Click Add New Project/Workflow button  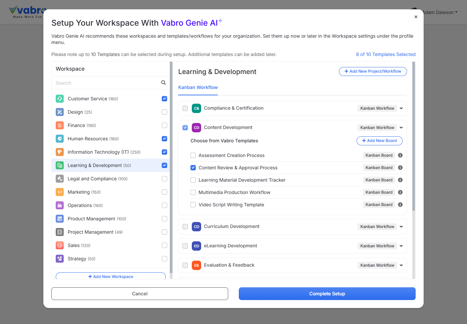point(373,71)
